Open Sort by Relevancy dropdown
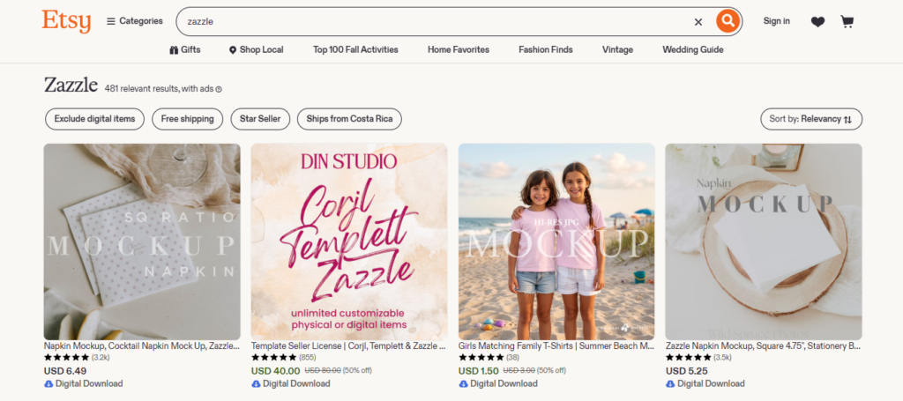The height and width of the screenshot is (401, 903). pyautogui.click(x=811, y=119)
